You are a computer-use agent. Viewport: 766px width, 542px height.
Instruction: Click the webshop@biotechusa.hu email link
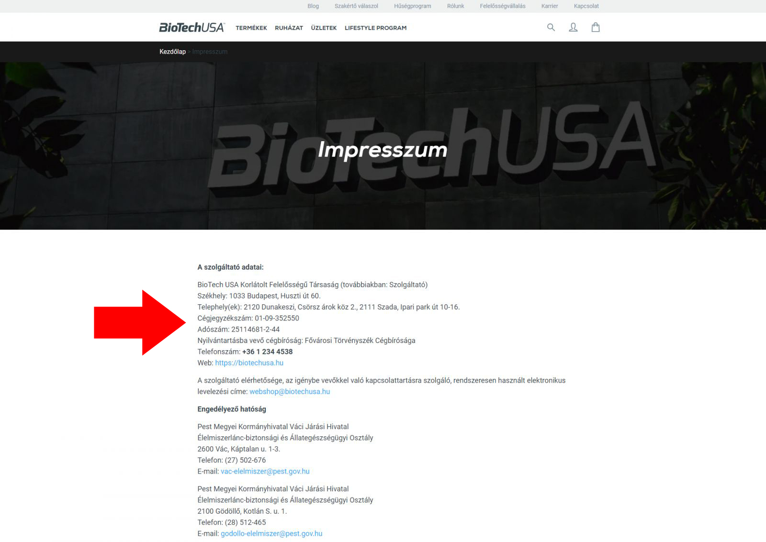290,391
